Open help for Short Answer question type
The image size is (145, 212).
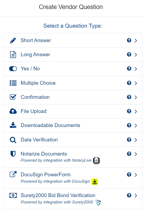129,40
